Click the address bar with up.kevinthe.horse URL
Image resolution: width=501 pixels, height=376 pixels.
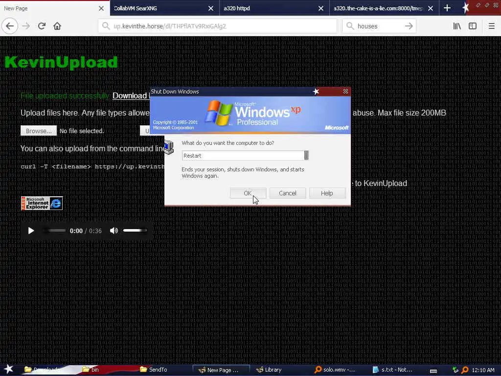click(218, 26)
